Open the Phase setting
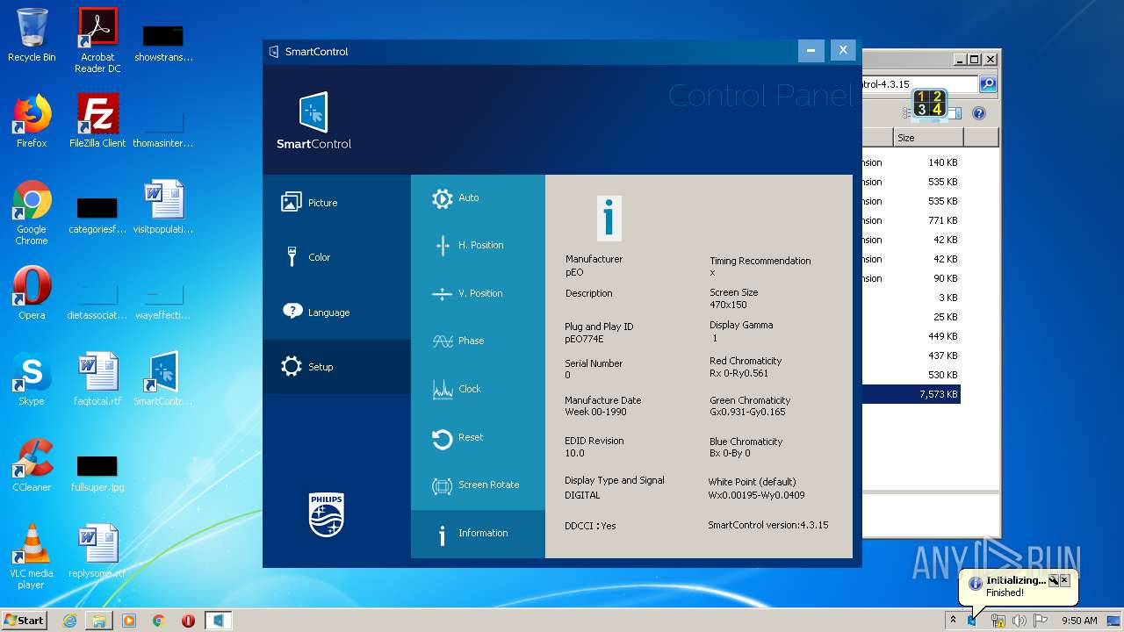The width and height of the screenshot is (1124, 632). coord(478,341)
